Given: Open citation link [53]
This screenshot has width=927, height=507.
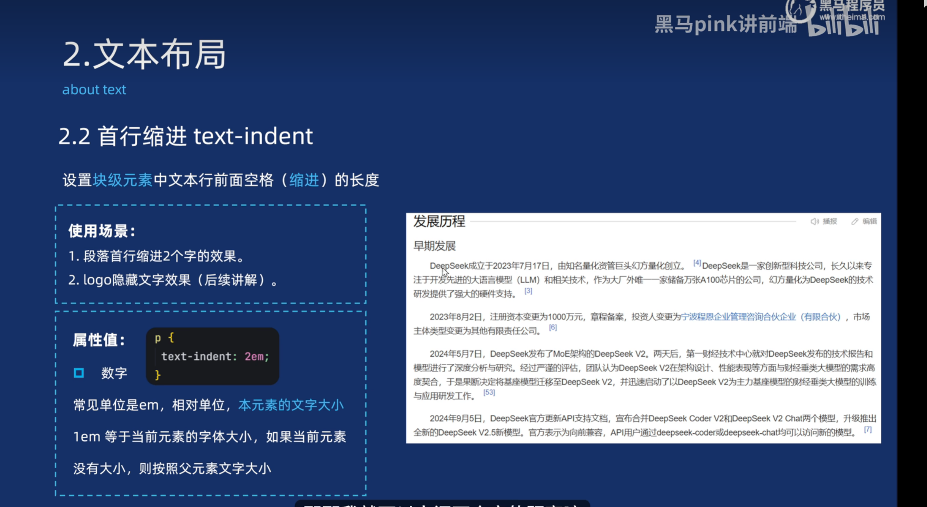Looking at the screenshot, I should coord(489,393).
